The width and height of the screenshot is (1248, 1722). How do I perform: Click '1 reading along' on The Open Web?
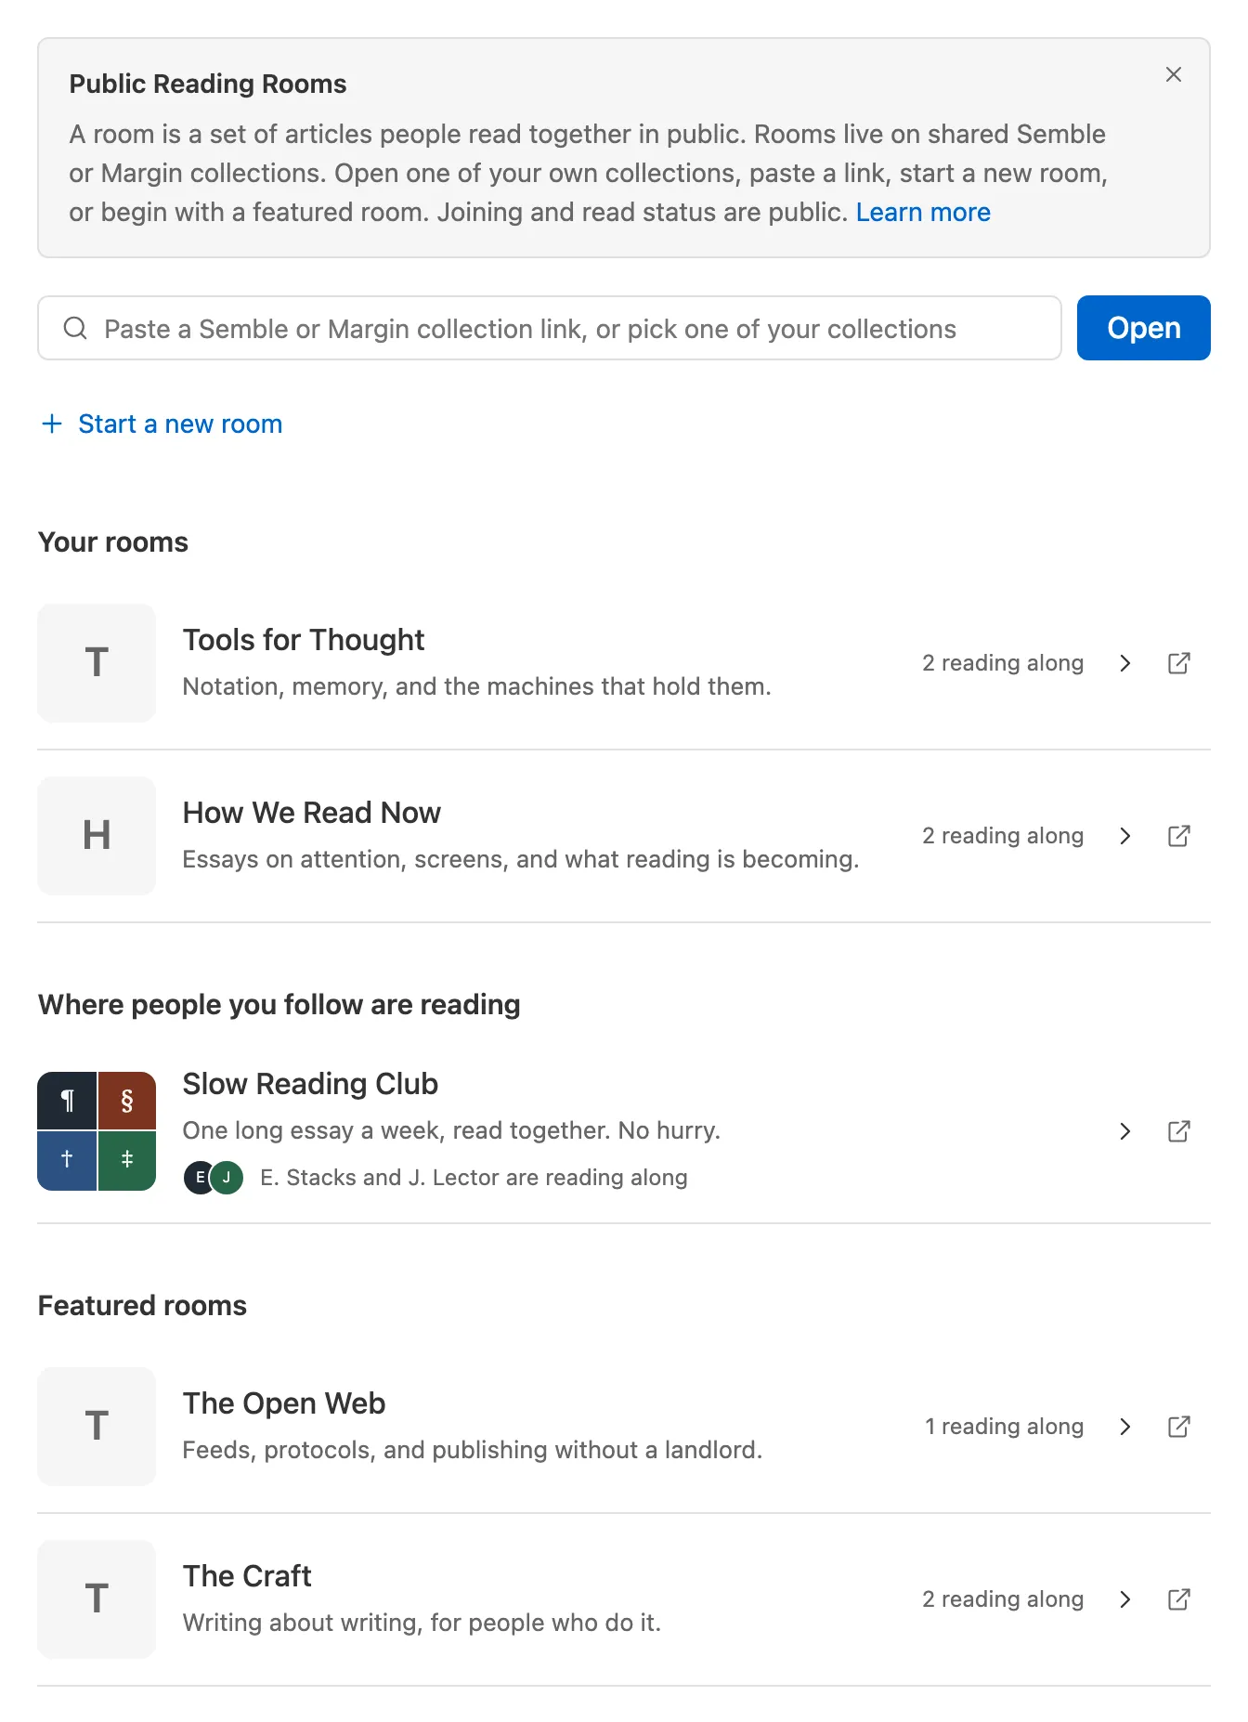1004,1427
